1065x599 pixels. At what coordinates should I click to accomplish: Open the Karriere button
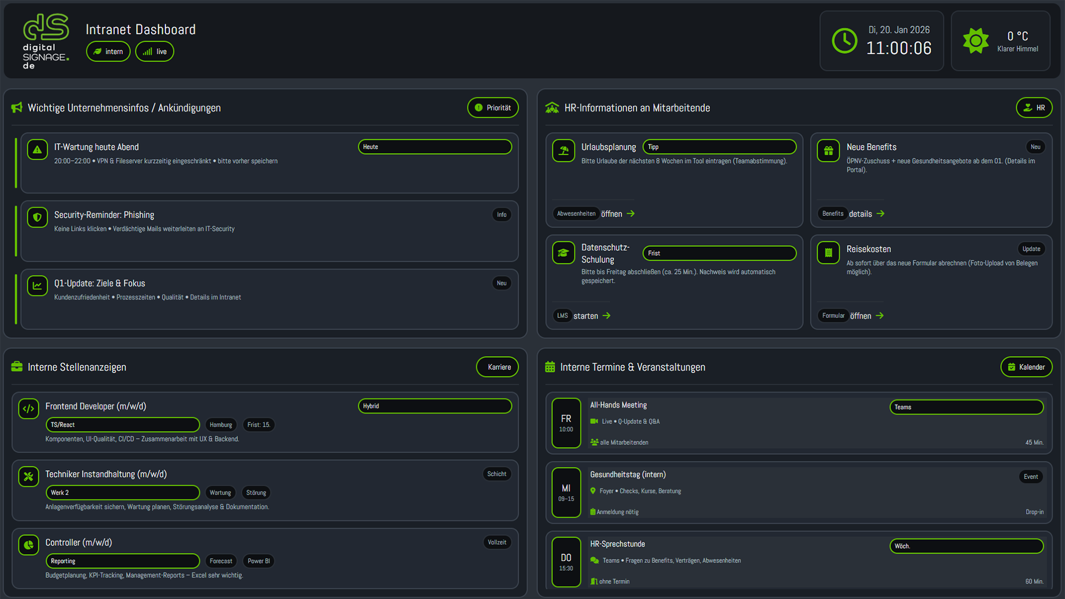click(x=497, y=367)
